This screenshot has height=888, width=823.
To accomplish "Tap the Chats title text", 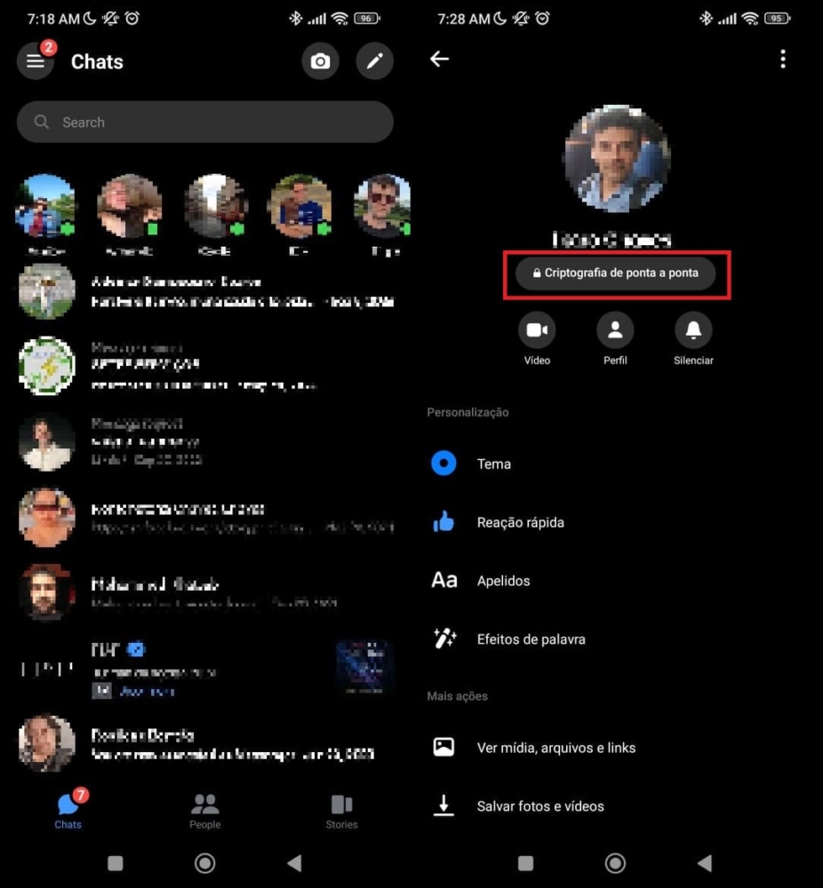I will click(x=97, y=62).
